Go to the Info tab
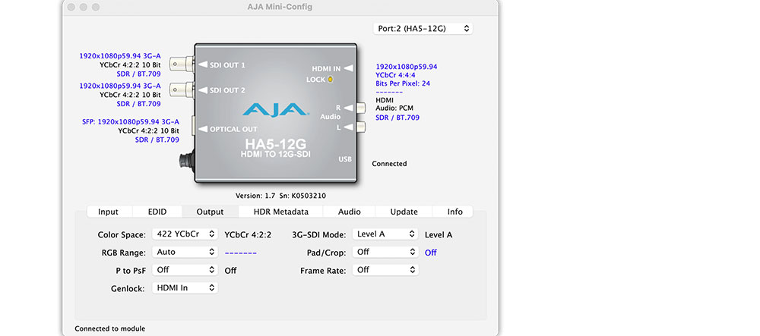This screenshot has height=336, width=760. (454, 212)
